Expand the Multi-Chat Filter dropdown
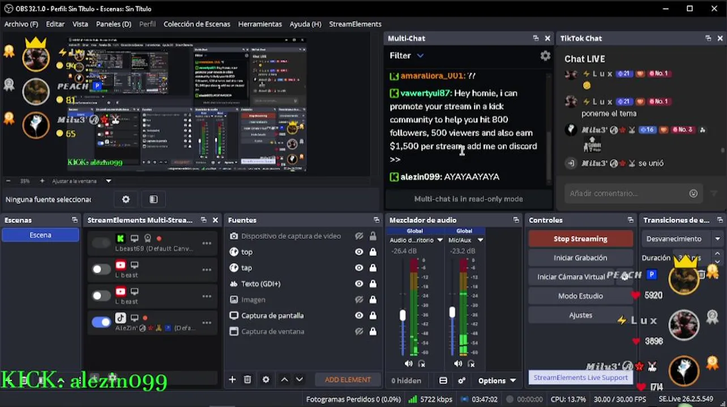 [x=407, y=55]
